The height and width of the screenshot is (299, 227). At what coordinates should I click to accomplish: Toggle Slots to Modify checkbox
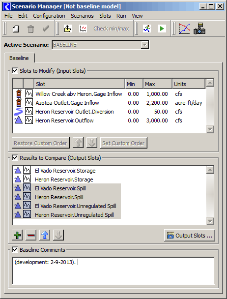[x=15, y=71]
